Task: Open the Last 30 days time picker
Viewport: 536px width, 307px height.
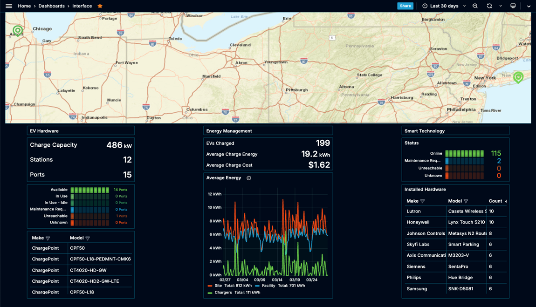Action: coord(444,6)
